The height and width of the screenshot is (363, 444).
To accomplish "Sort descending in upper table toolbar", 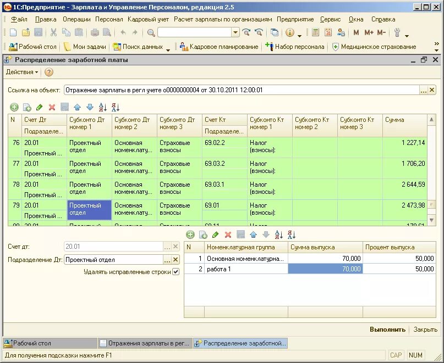I will 115,107.
